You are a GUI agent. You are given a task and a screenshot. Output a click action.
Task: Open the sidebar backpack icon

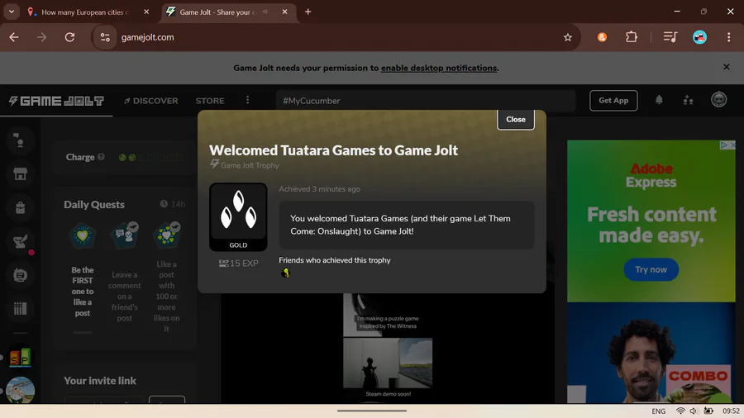(20, 207)
